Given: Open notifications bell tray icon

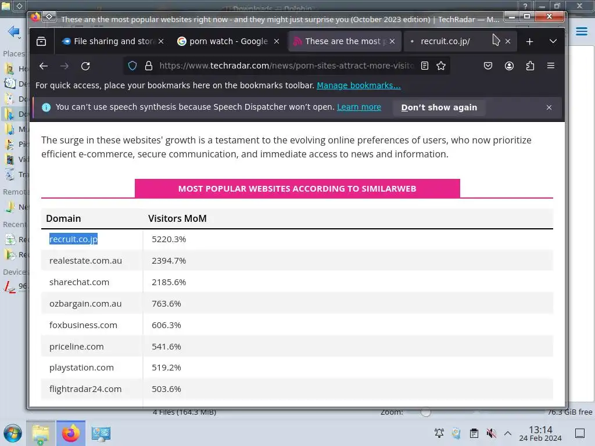Looking at the screenshot, I should pos(439,433).
